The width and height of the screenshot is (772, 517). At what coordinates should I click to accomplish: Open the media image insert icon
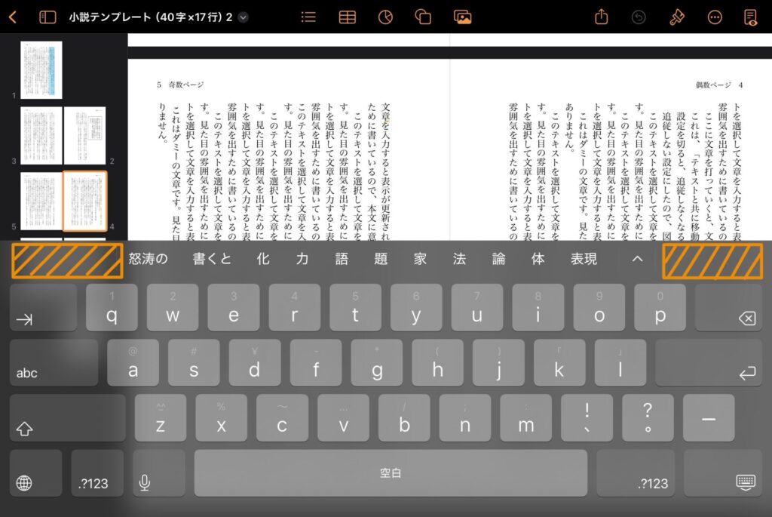click(x=462, y=17)
